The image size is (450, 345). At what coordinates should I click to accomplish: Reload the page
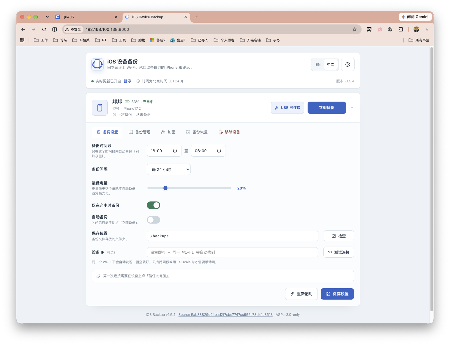tap(44, 29)
